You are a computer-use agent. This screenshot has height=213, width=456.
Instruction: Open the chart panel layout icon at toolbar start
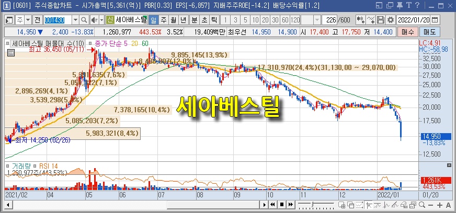[x=10, y=20]
